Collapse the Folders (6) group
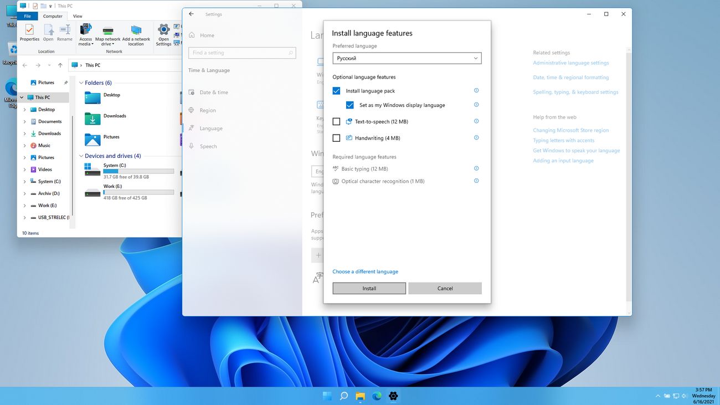Screen dimensions: 720x405 (81, 83)
